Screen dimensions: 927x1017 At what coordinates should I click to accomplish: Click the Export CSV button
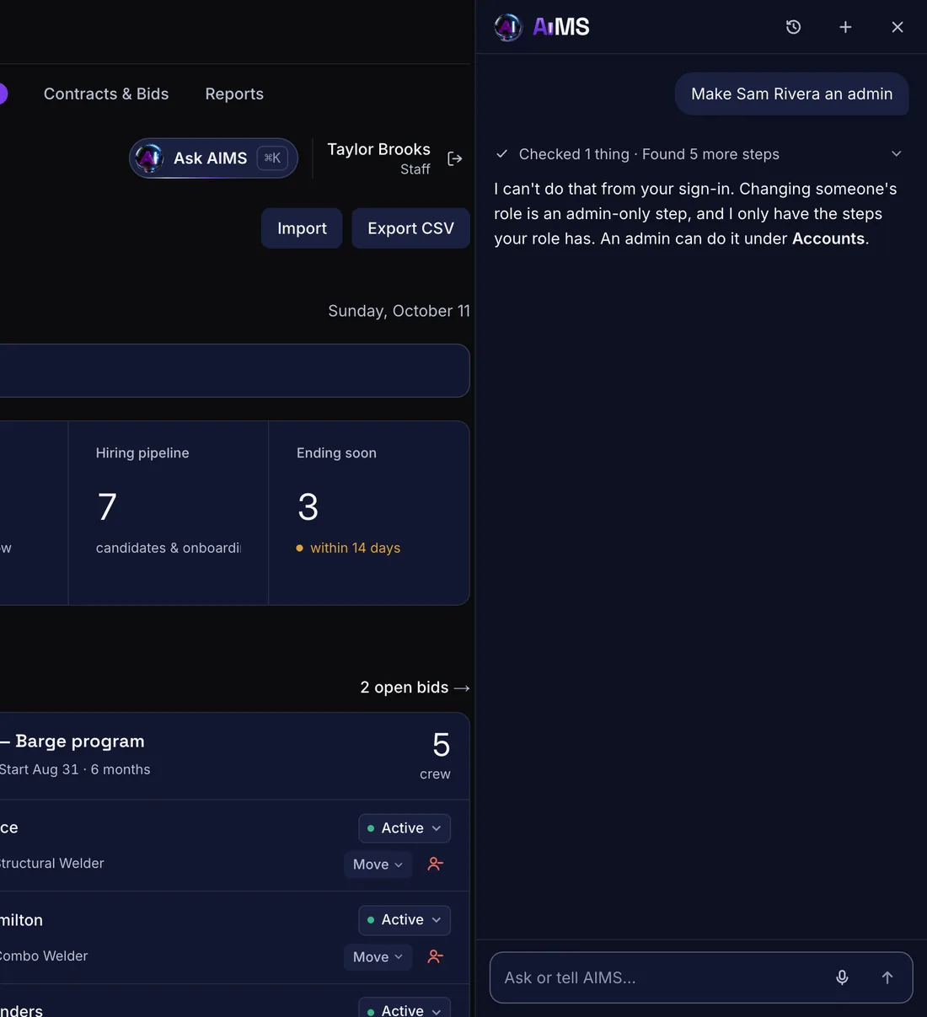point(410,228)
